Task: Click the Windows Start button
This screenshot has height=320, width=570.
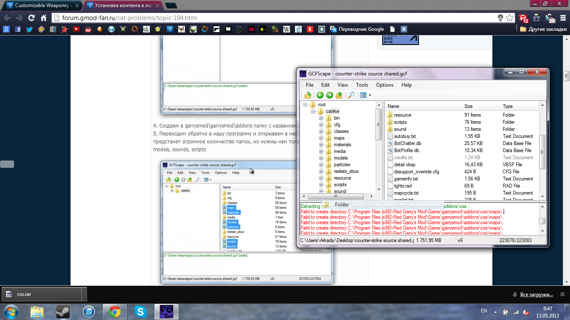Action: 12,311
